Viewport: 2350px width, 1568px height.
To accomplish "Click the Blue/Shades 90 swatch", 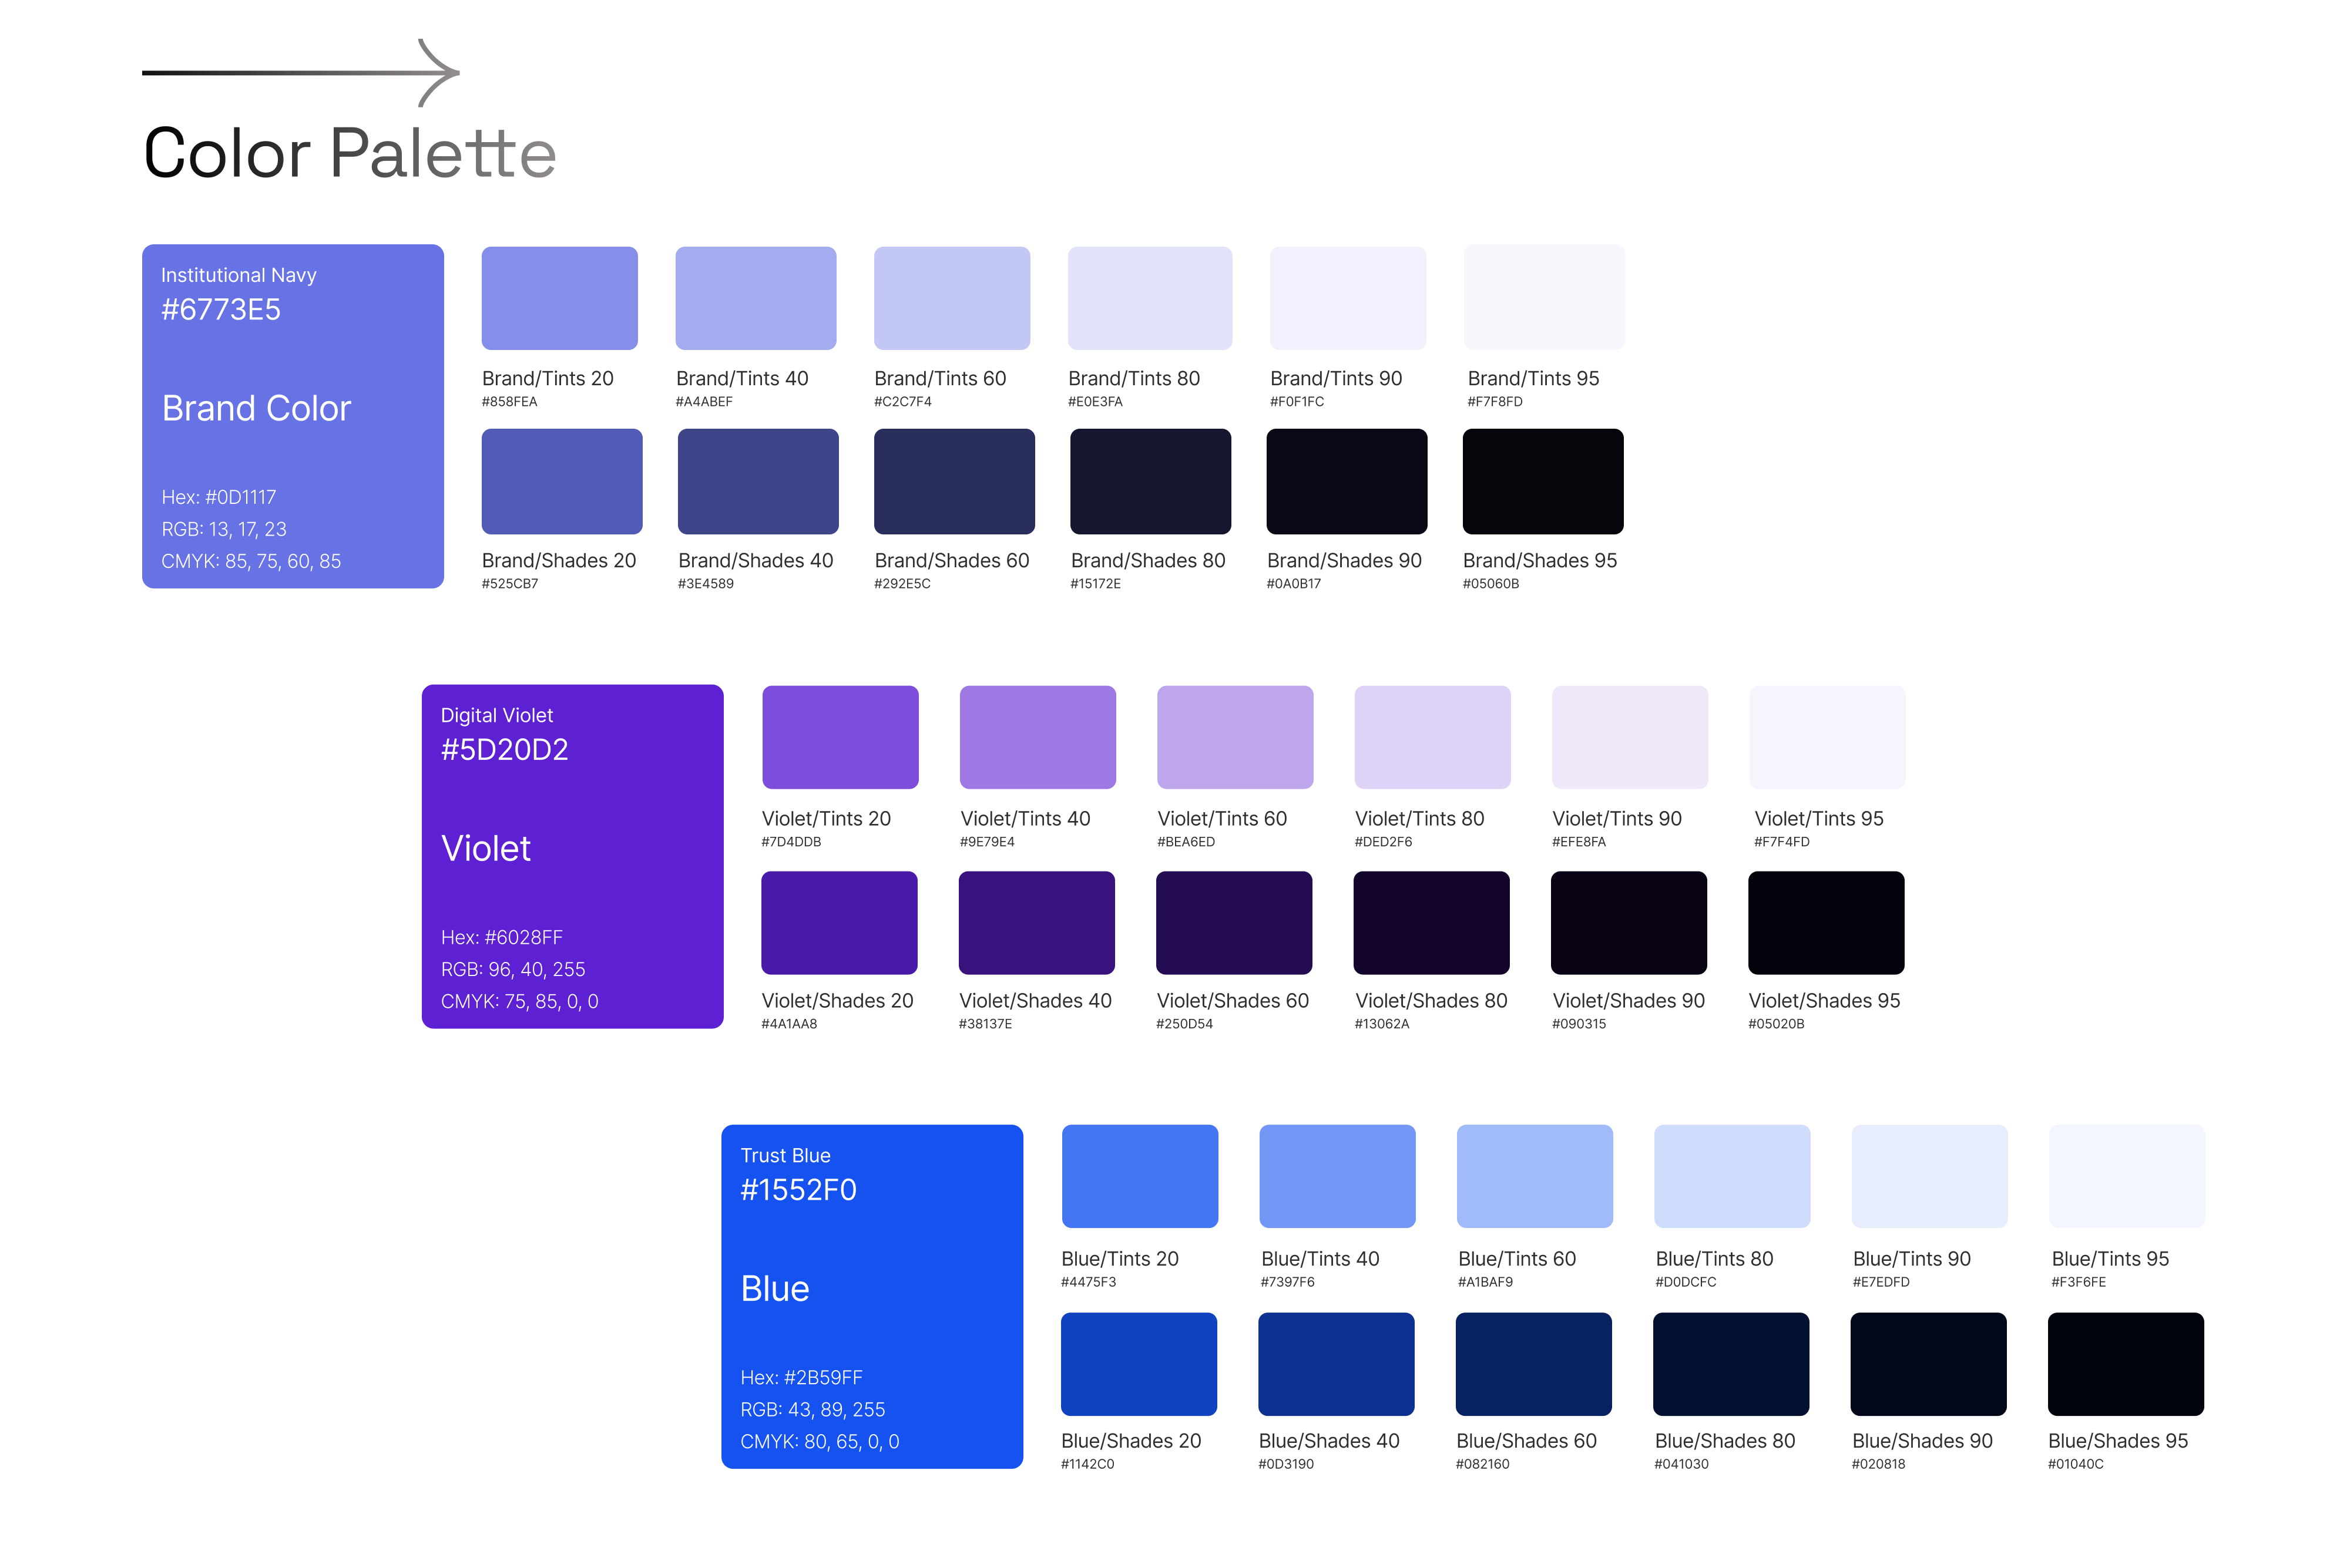I will 1928,1364.
